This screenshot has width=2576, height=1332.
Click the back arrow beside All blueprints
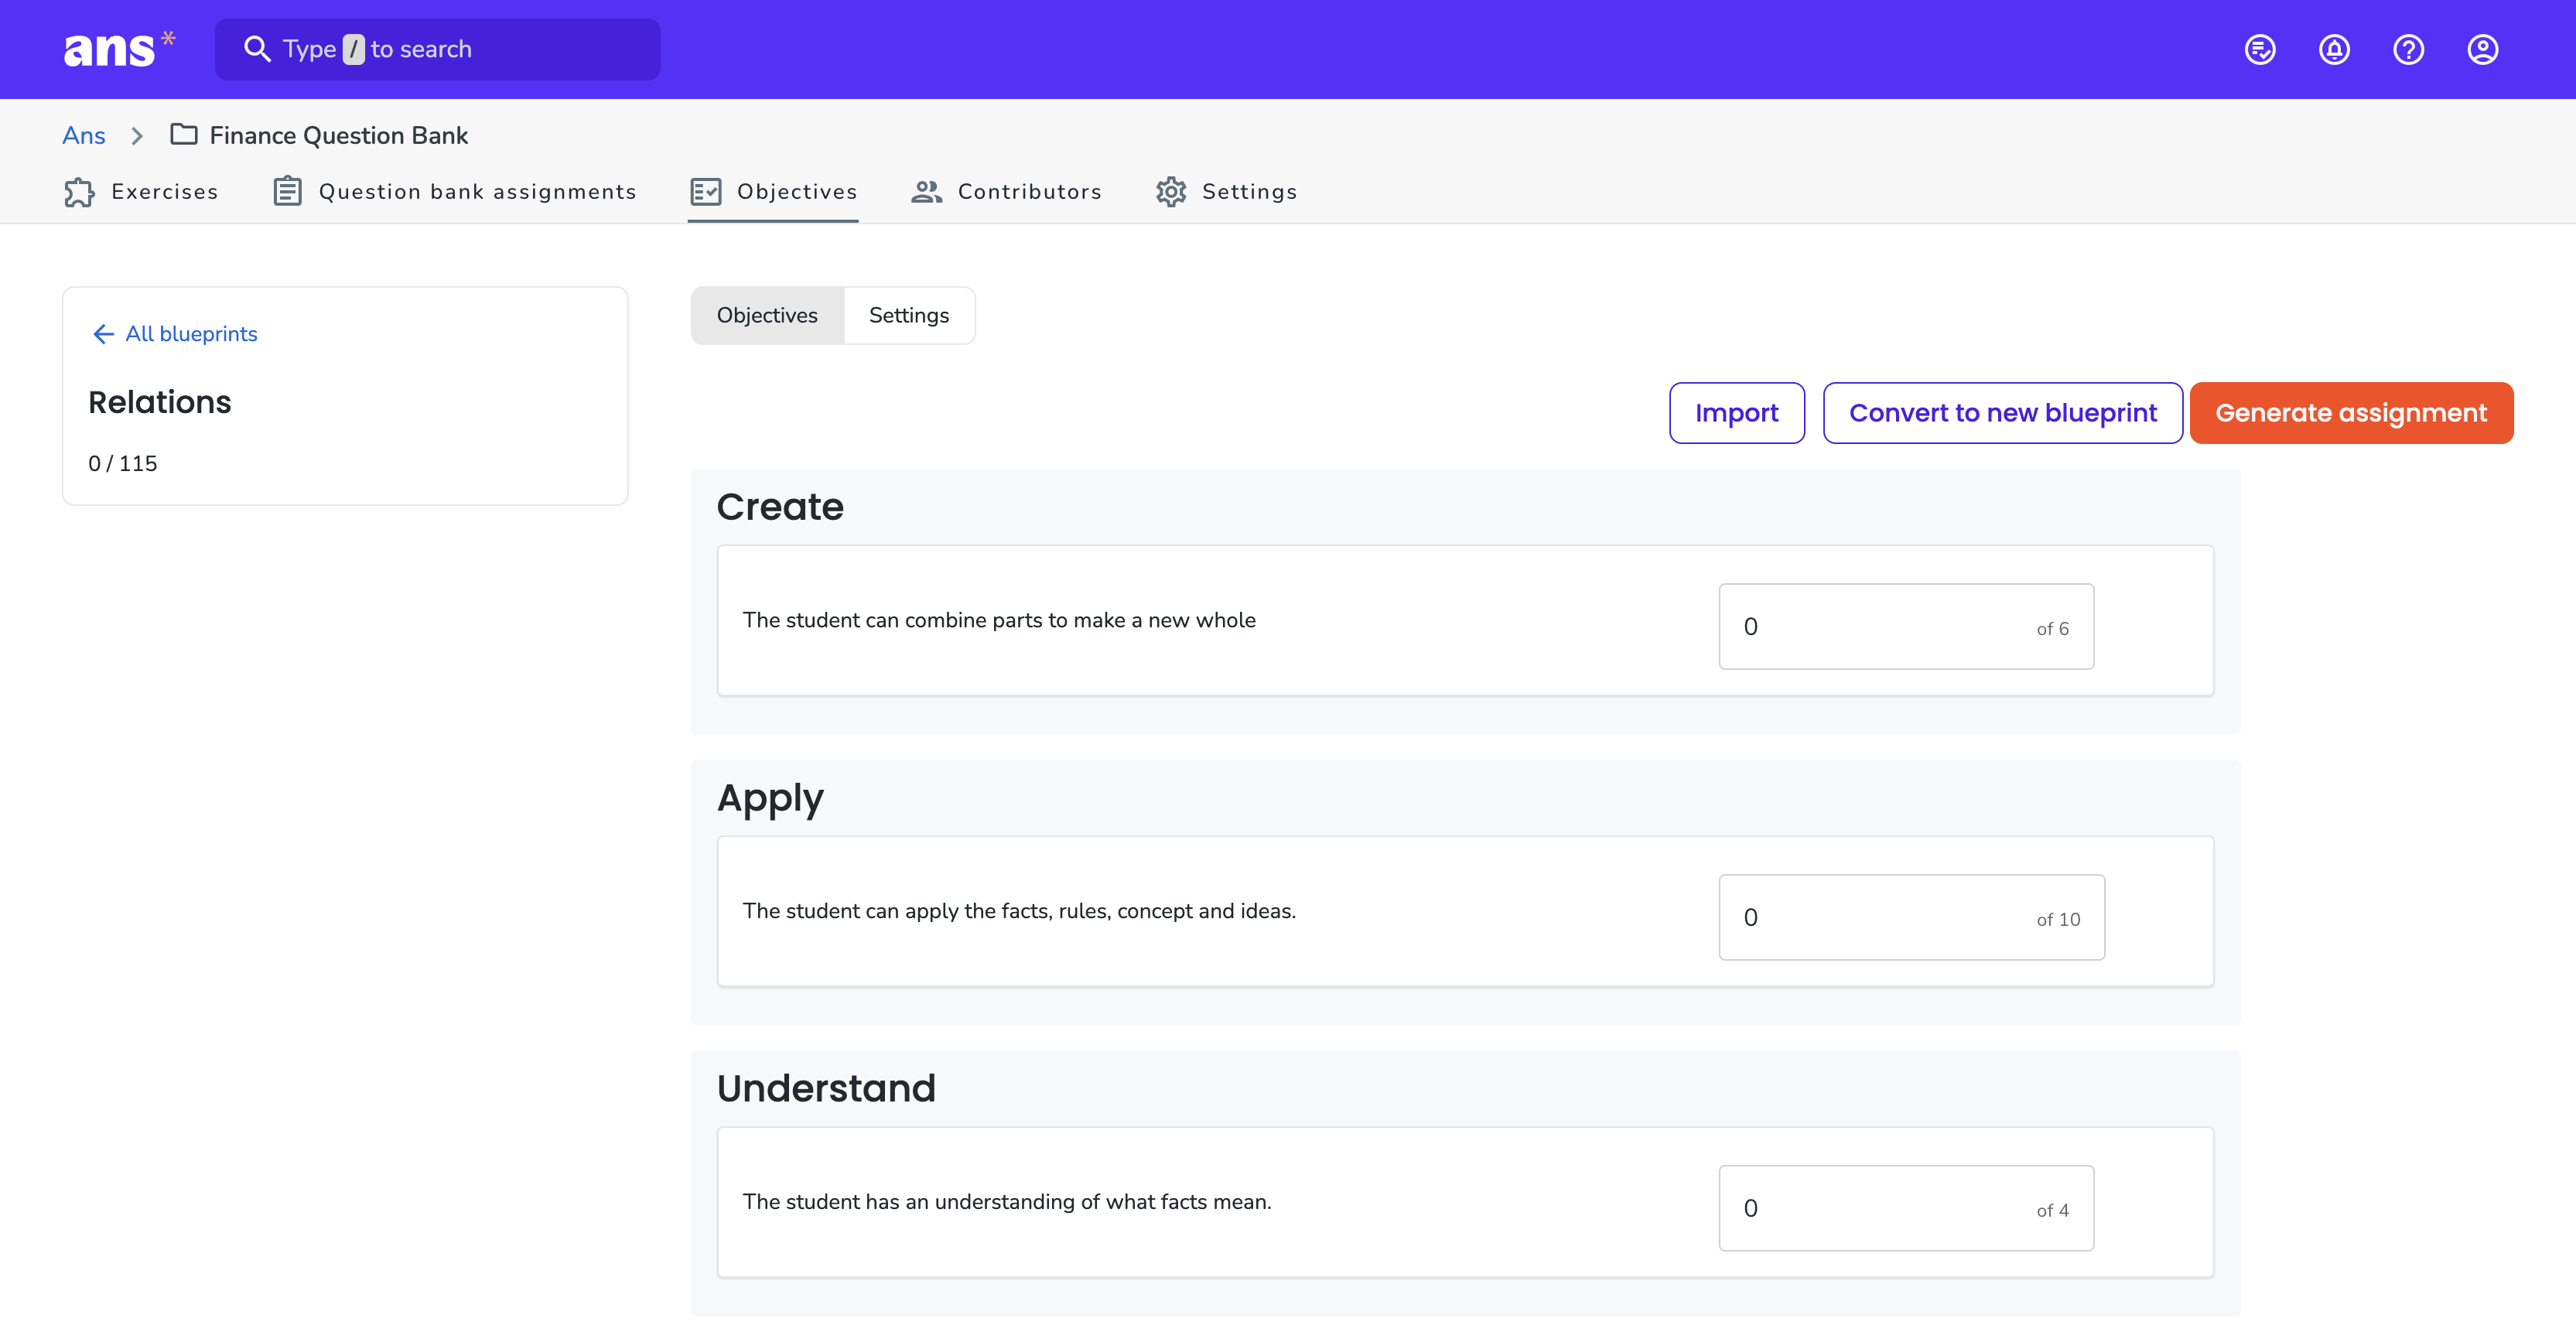point(103,334)
